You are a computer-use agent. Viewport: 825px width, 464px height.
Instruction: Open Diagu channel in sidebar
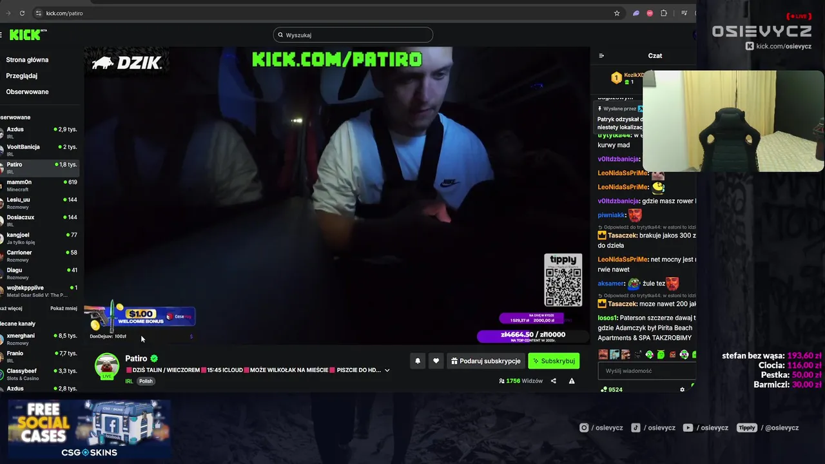[x=39, y=273]
